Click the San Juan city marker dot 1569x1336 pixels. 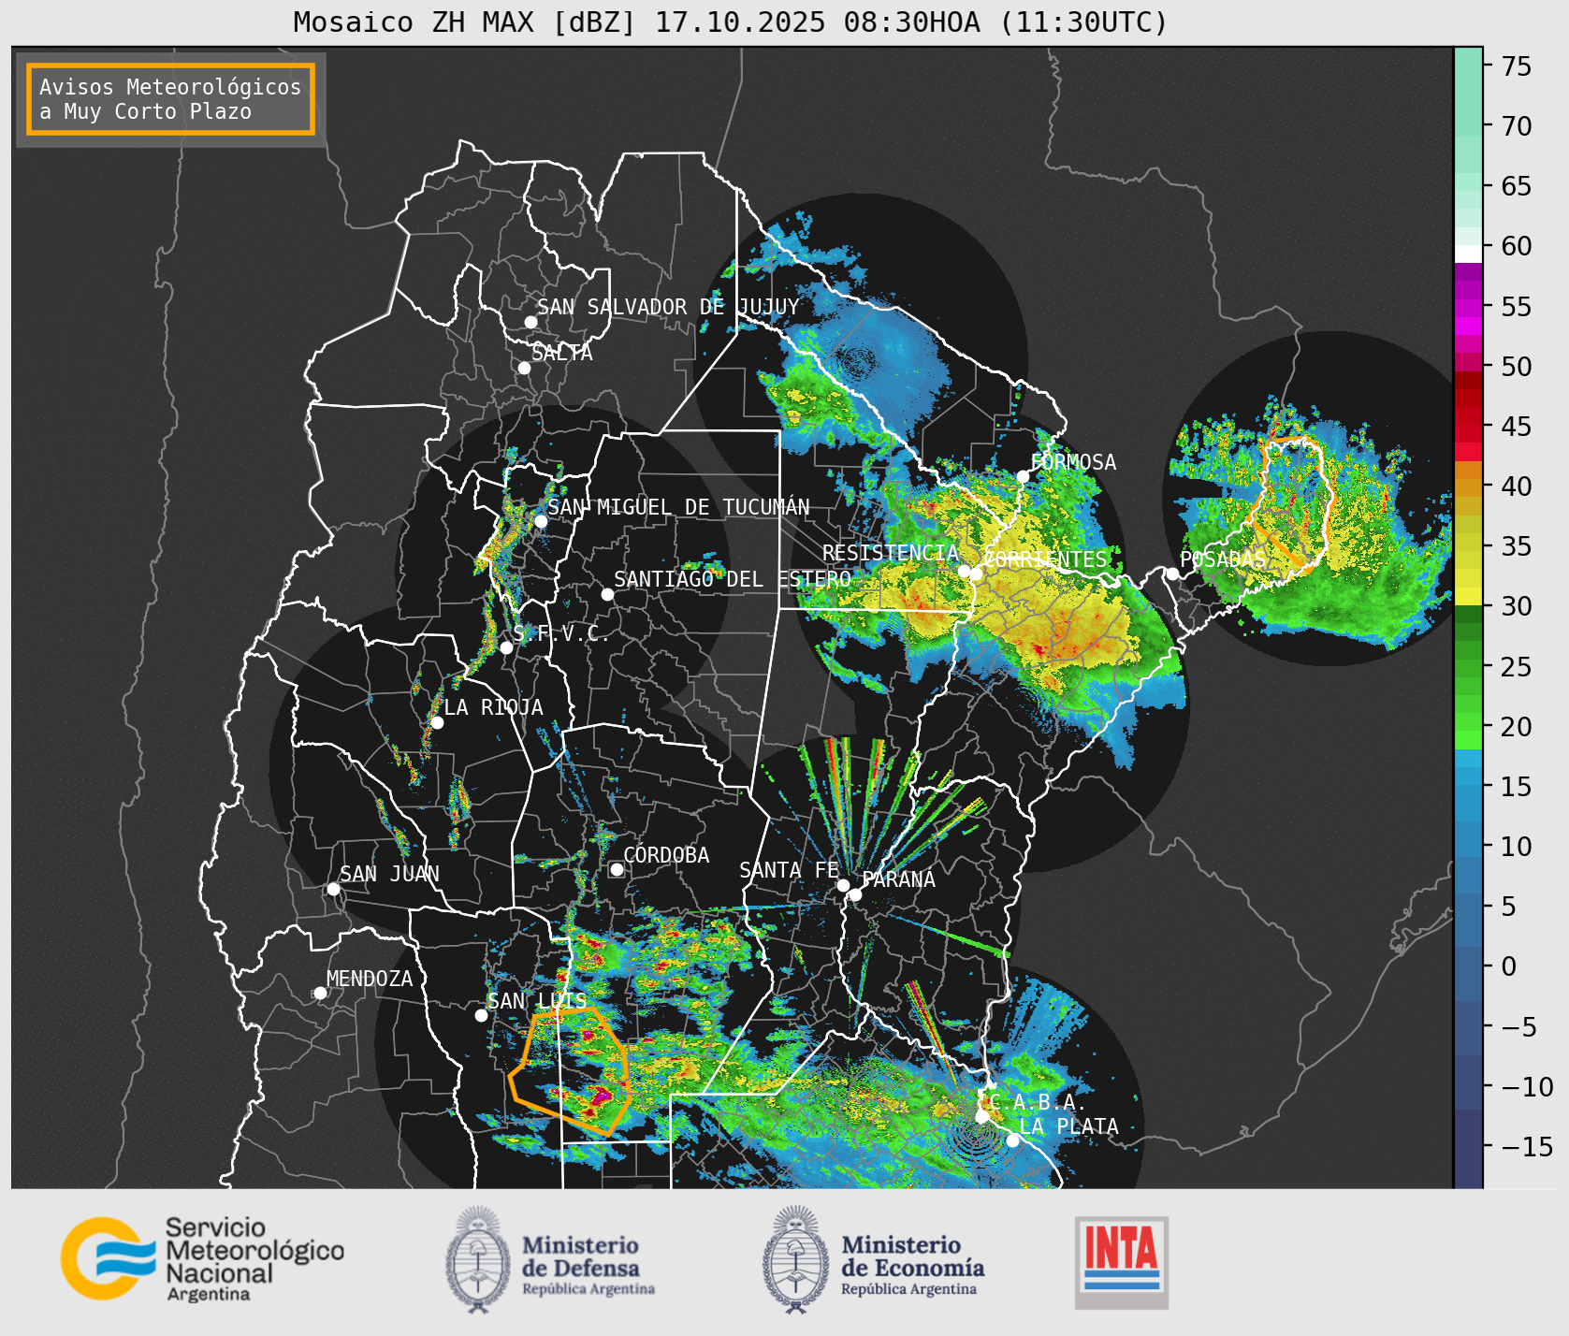[333, 889]
